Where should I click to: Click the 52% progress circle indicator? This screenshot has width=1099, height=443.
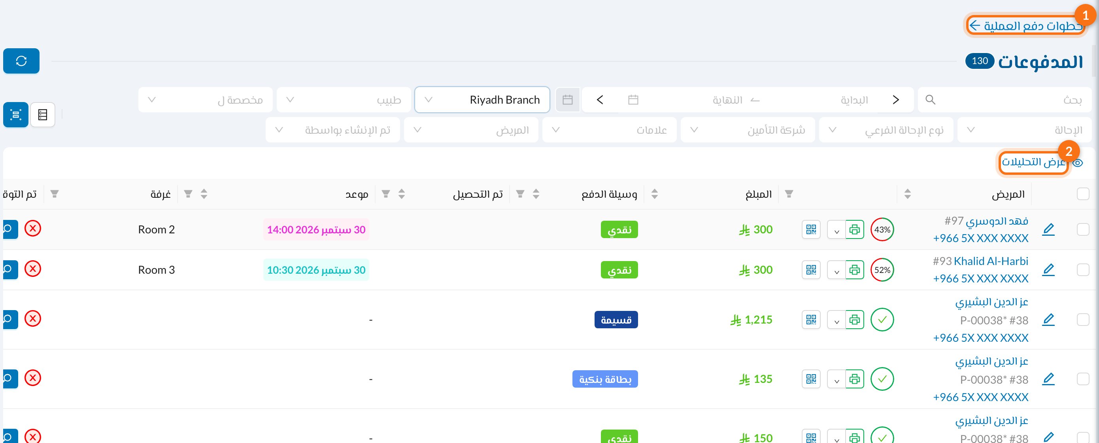tap(882, 270)
